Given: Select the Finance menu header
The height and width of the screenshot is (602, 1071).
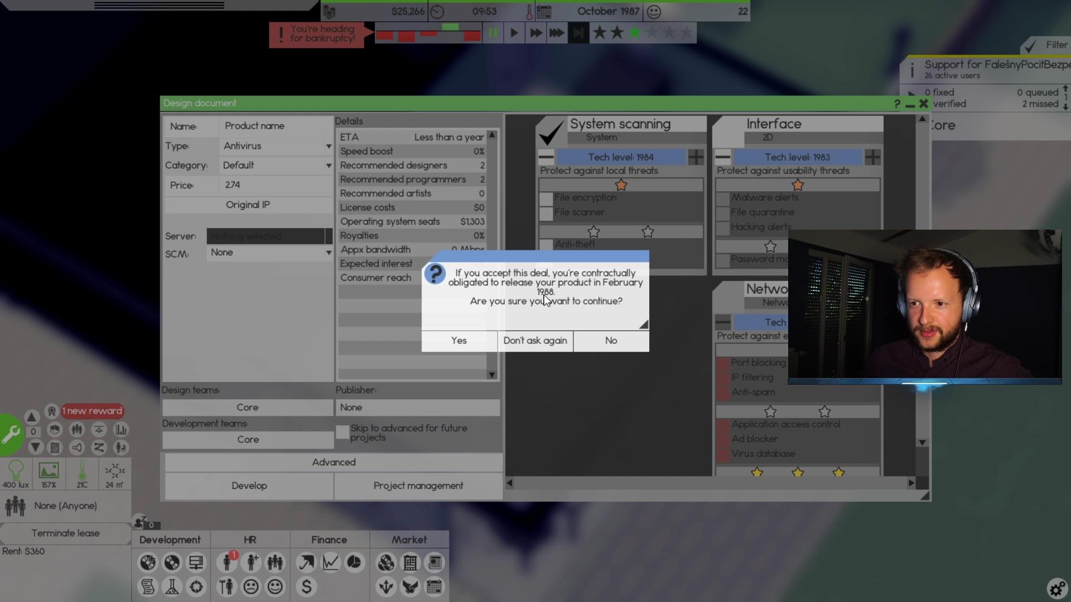Looking at the screenshot, I should tap(329, 540).
